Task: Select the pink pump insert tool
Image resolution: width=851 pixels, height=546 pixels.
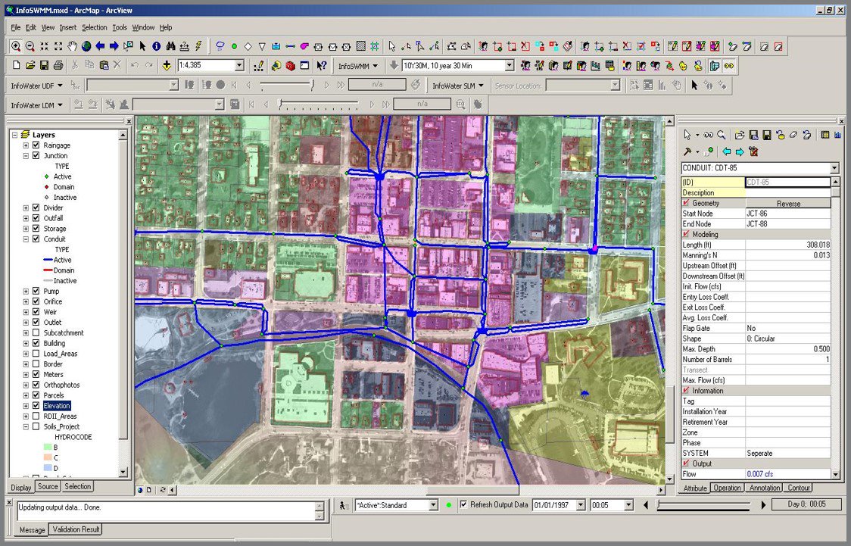Action: (x=304, y=47)
